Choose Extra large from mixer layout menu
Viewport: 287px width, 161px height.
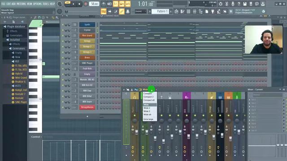click(x=149, y=119)
